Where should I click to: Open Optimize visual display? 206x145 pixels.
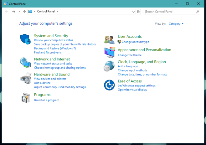click(132, 90)
